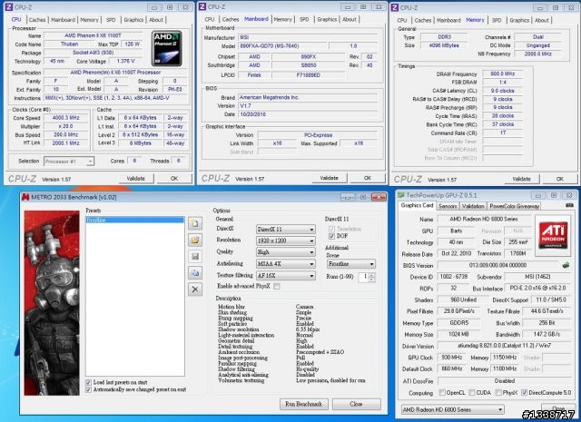The image size is (581, 422).
Task: Click Driver Version field in GPU-Z
Action: tap(505, 346)
